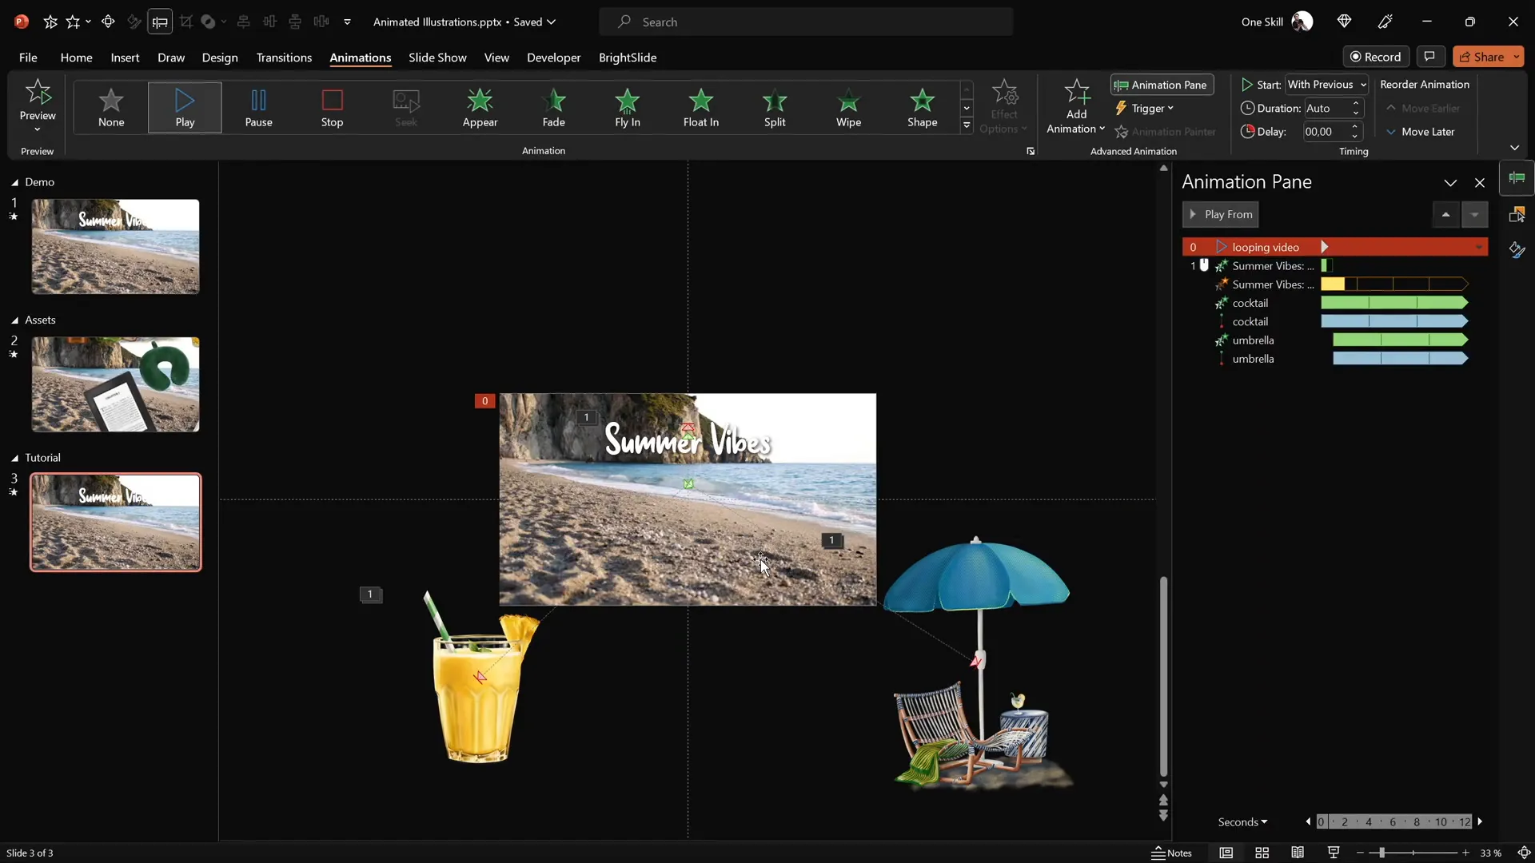Viewport: 1535px width, 863px height.
Task: Apply the Wipe animation
Action: [x=848, y=108]
